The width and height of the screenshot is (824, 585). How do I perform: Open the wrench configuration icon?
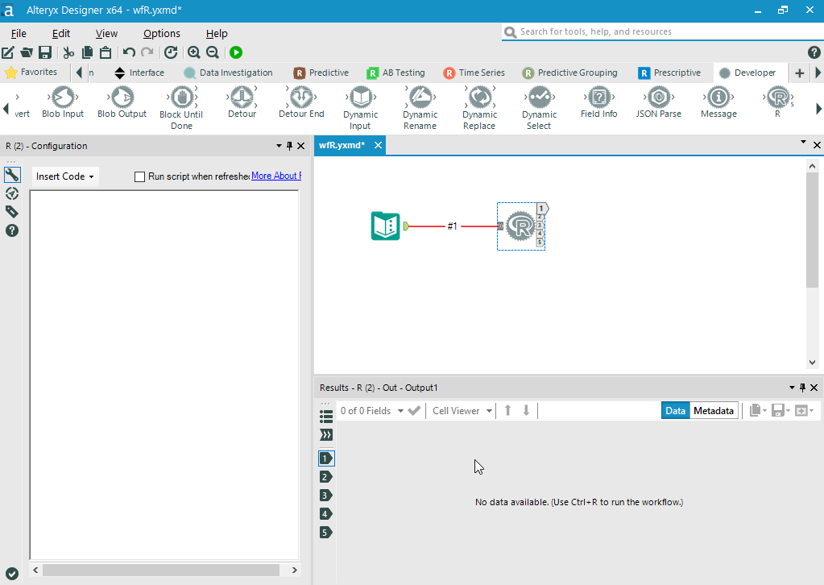pos(12,175)
